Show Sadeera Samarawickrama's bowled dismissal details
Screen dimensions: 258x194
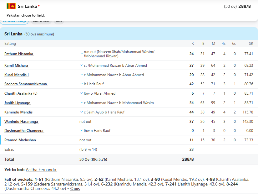click(x=82, y=84)
